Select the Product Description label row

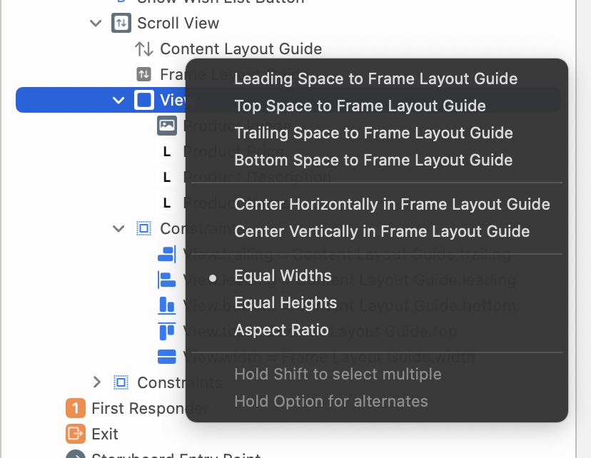point(171,177)
